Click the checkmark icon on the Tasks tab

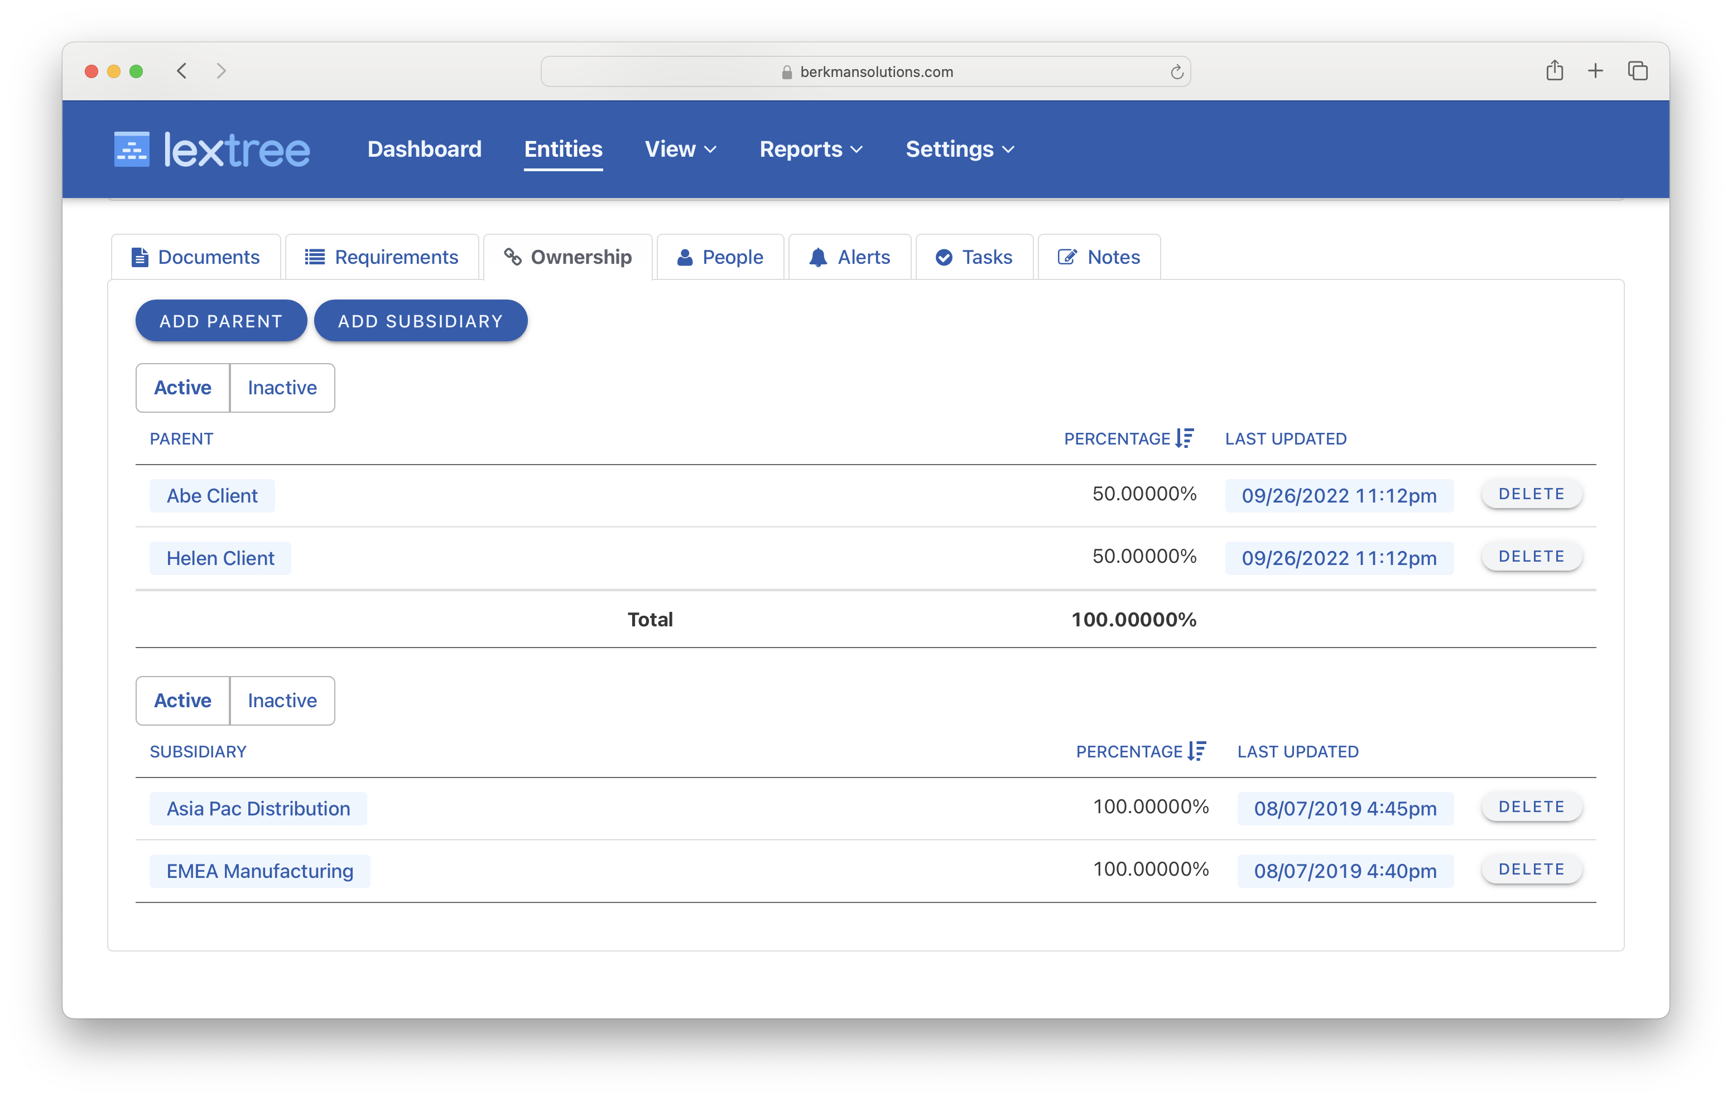[945, 257]
